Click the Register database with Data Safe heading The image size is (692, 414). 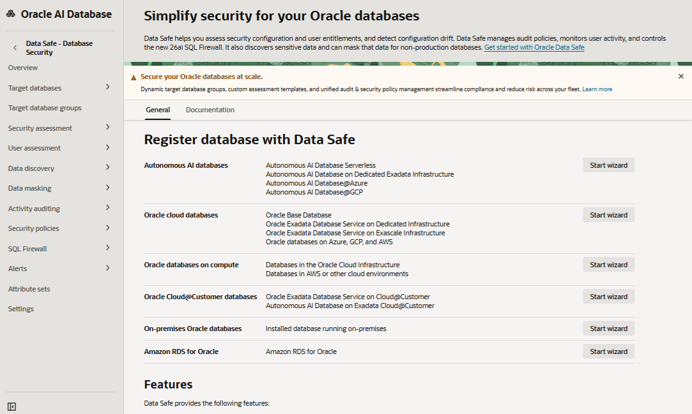[249, 139]
